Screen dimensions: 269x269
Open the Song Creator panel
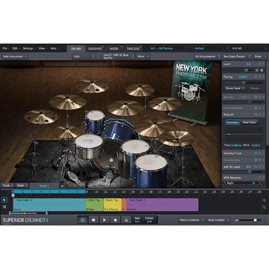218,220
